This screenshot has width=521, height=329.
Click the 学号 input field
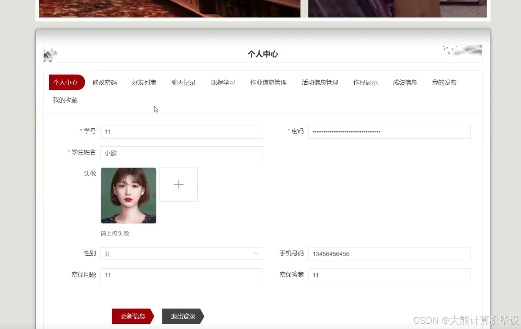pos(182,132)
